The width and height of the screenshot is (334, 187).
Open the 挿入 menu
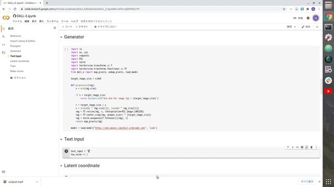41,21
